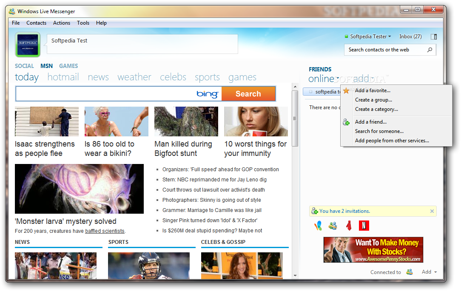Choose Search for someone menu entry
Image resolution: width=461 pixels, height=291 pixels.
click(396, 131)
